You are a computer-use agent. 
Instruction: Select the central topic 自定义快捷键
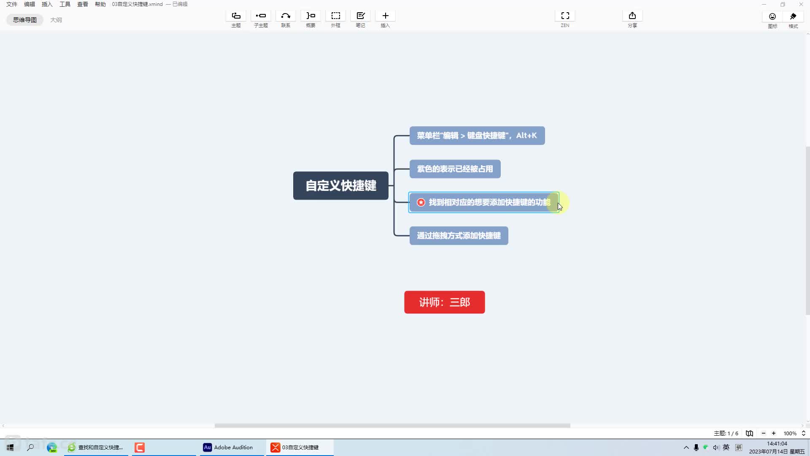(x=341, y=185)
